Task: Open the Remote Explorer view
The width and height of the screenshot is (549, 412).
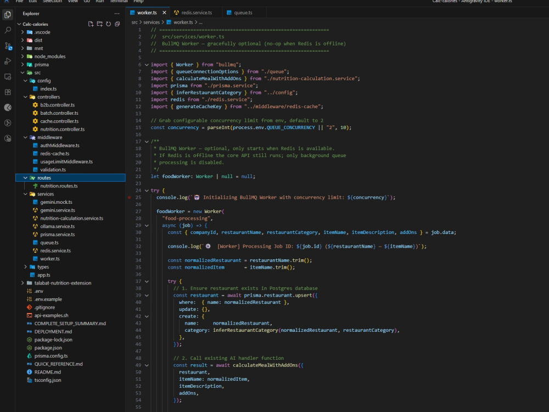Action: 8,76
